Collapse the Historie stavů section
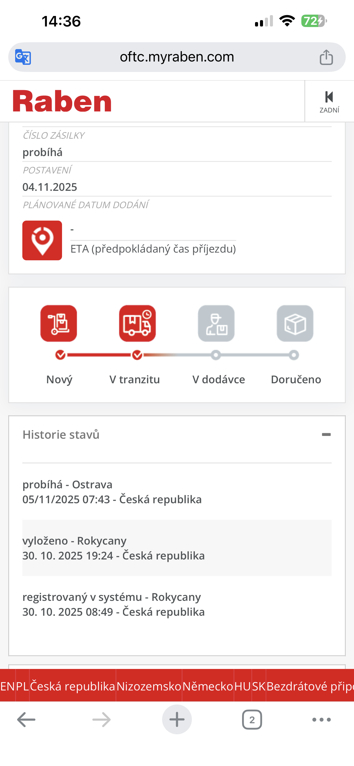This screenshot has width=354, height=766. [x=326, y=435]
